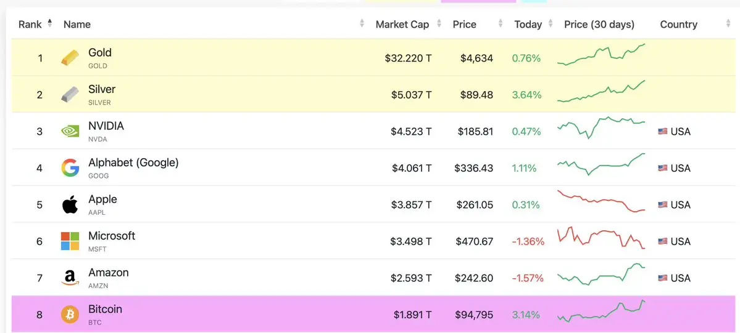Sort by Today column header
This screenshot has width=740, height=333.
click(x=528, y=25)
